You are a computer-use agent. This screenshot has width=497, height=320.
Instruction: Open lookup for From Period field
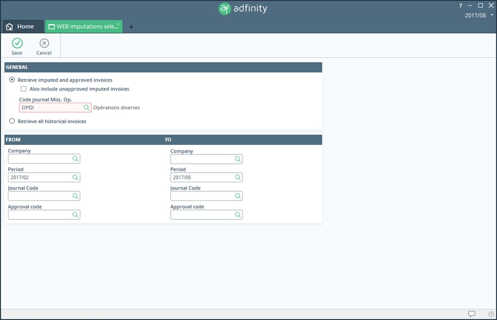pos(75,178)
